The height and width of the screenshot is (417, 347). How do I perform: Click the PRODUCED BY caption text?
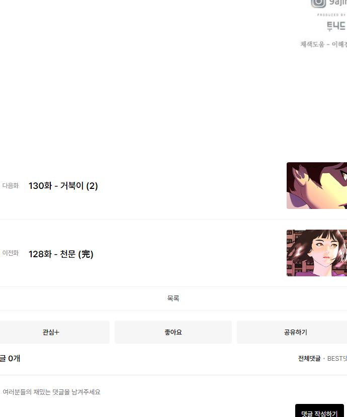point(331,15)
